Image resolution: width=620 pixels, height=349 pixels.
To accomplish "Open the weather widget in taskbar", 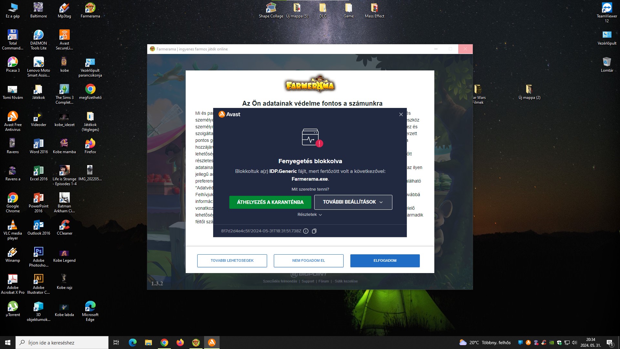I will [485, 343].
